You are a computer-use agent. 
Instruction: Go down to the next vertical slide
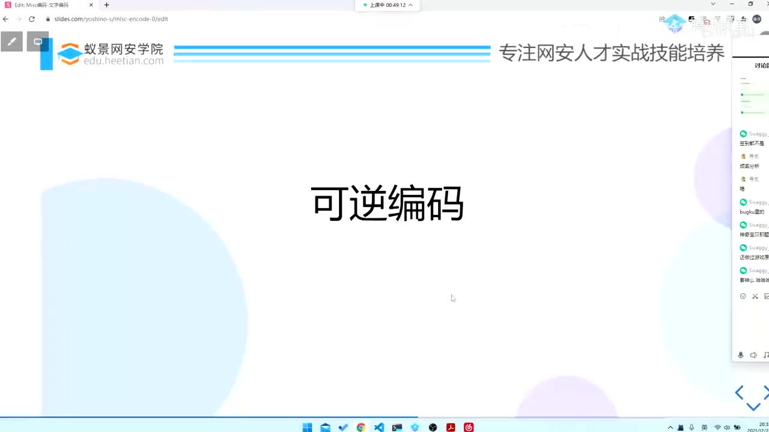tap(753, 407)
